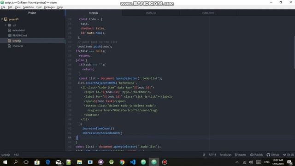The height and width of the screenshot is (166, 295).
Task: Open Windows taskbar search
Action: click(16, 162)
